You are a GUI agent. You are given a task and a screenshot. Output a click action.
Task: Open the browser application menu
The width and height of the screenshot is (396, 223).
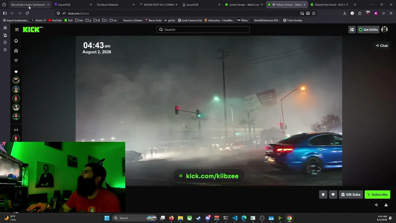pos(391,13)
